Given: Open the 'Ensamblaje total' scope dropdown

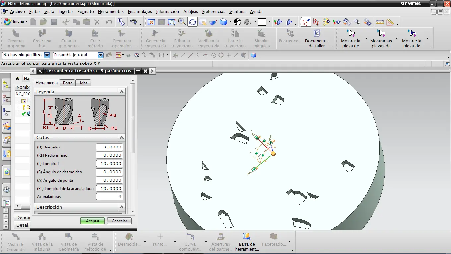Looking at the screenshot, I should pyautogui.click(x=101, y=55).
